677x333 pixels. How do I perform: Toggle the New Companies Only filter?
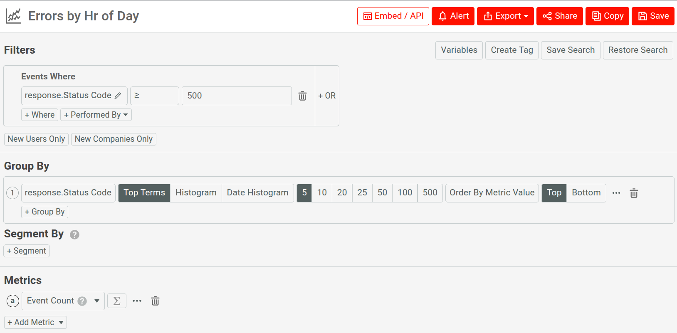click(114, 139)
